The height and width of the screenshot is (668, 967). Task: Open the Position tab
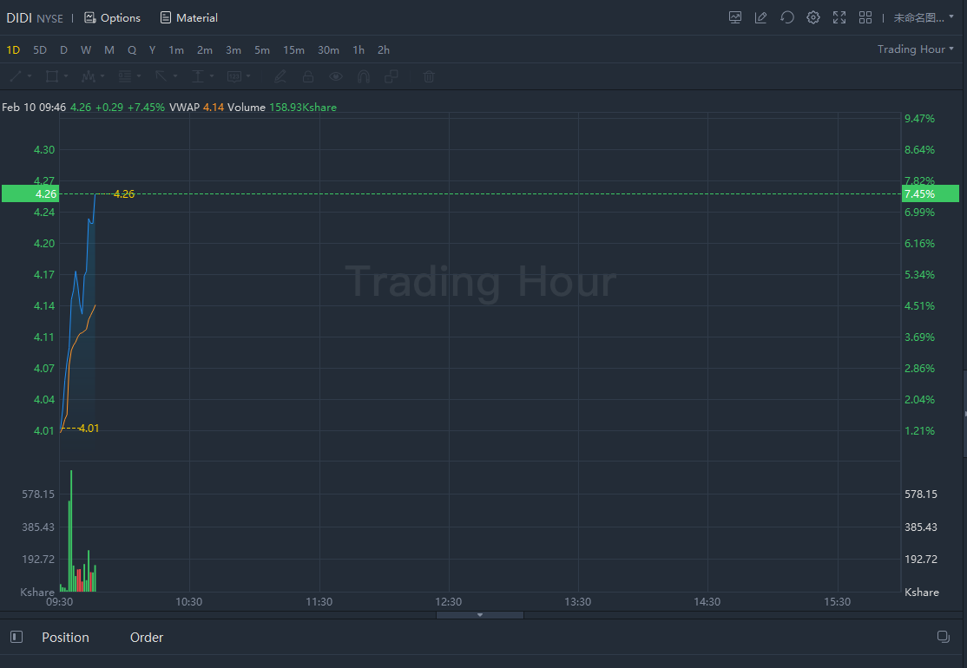coord(65,637)
